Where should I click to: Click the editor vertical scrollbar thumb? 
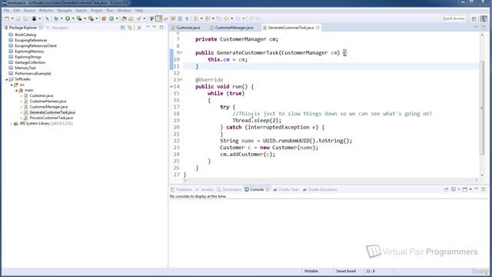coord(482,107)
